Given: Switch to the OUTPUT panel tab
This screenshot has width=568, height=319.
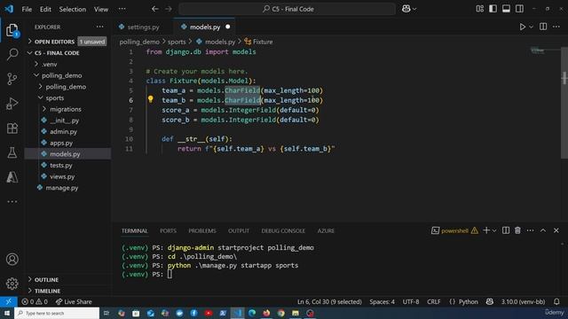Looking at the screenshot, I should click(x=239, y=230).
